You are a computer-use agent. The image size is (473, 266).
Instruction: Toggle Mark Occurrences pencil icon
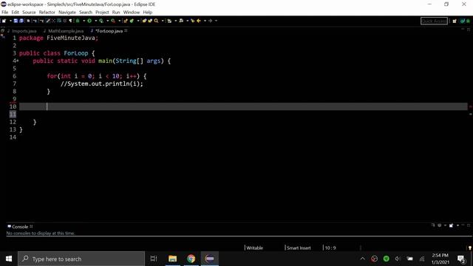(x=48, y=21)
